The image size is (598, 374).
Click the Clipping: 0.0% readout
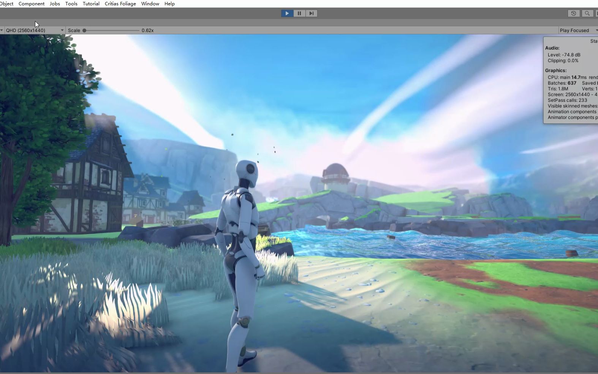point(563,60)
